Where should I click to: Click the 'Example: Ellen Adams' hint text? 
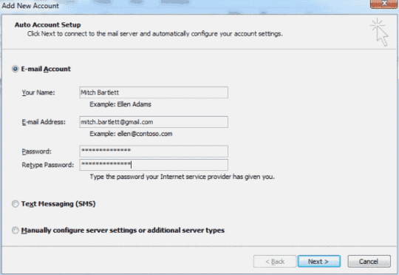(x=120, y=104)
